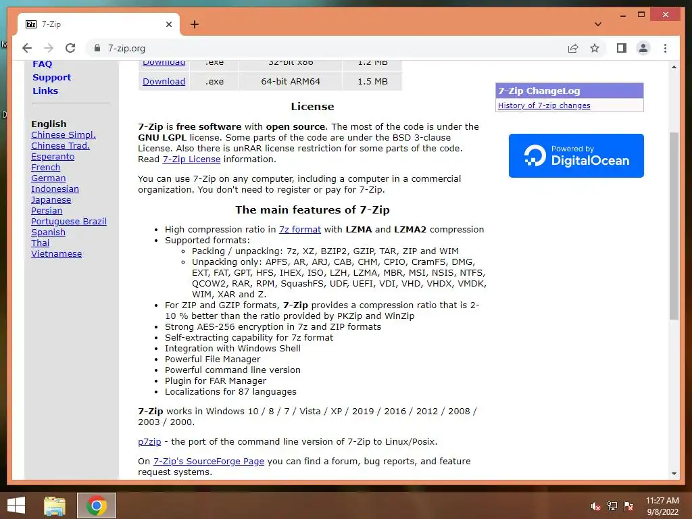This screenshot has width=692, height=519.
Task: Click the vertical scrollbar thumb
Action: [x=674, y=226]
